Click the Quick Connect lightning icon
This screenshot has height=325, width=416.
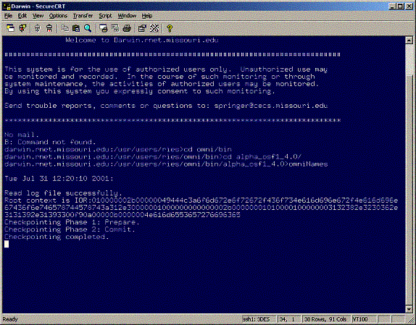[22, 28]
